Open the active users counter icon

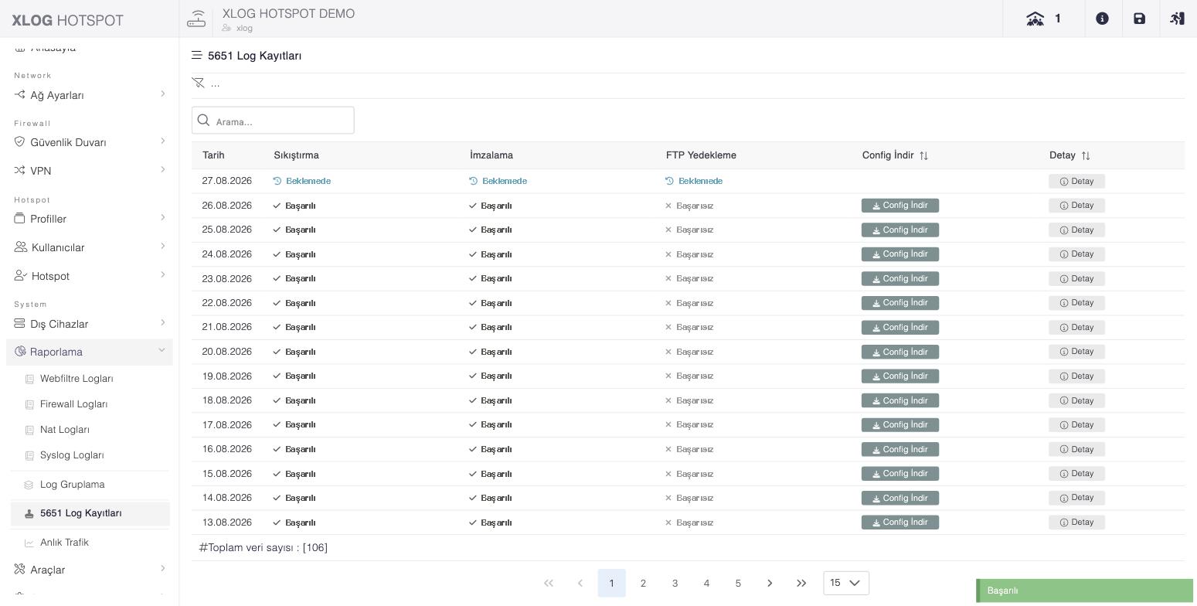point(1035,19)
